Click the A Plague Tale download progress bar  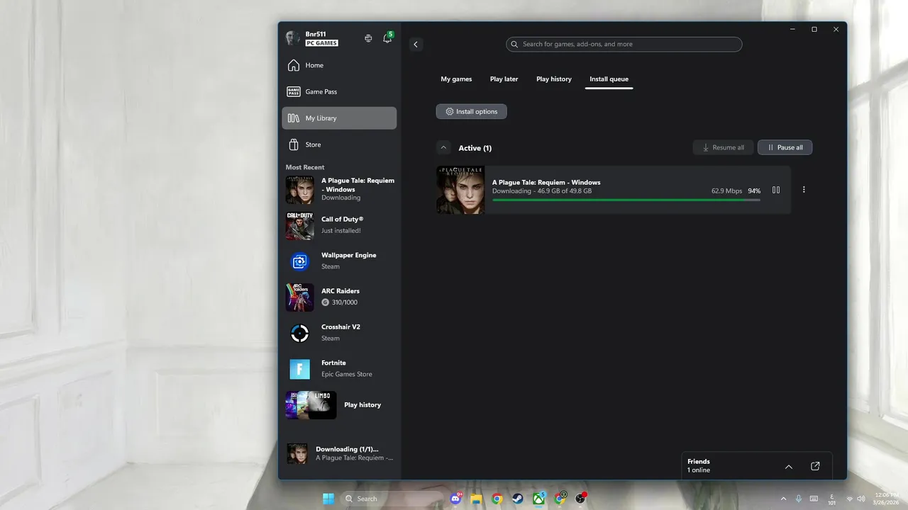pyautogui.click(x=626, y=200)
